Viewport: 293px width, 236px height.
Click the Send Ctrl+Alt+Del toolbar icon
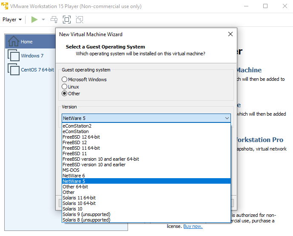tap(54, 20)
